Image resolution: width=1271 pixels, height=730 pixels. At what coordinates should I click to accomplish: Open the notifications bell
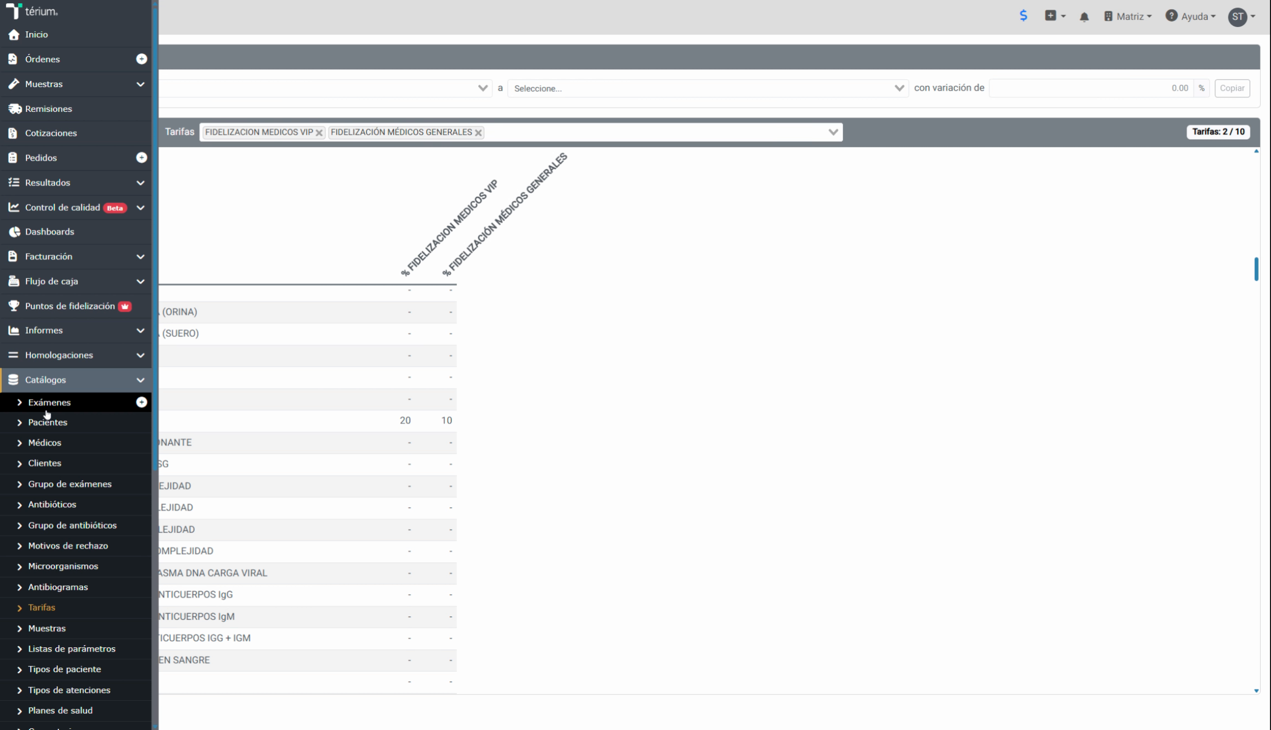click(x=1084, y=17)
